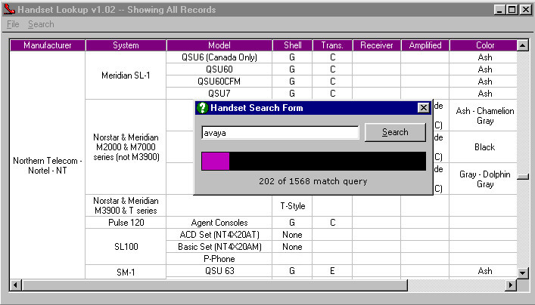Screen dimensions: 535x305
Task: Select the Ash color cell in QSU 63 row
Action: click(484, 271)
